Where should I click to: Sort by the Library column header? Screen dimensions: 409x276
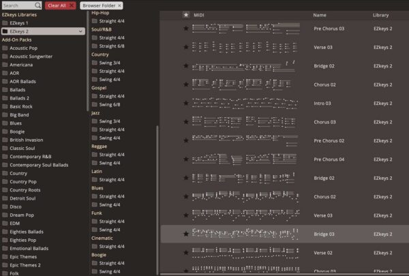click(x=380, y=15)
